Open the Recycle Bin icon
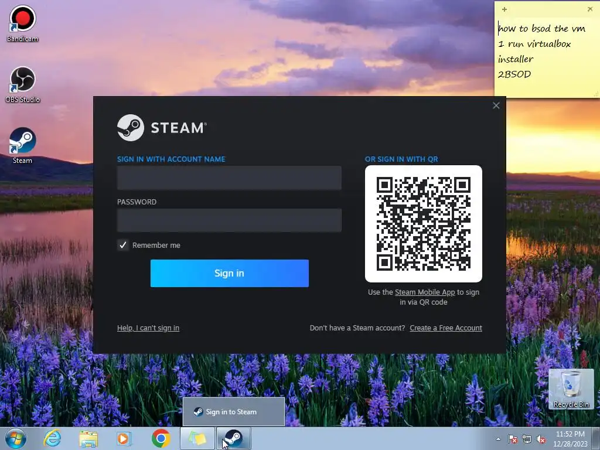The width and height of the screenshot is (600, 450). 571,389
